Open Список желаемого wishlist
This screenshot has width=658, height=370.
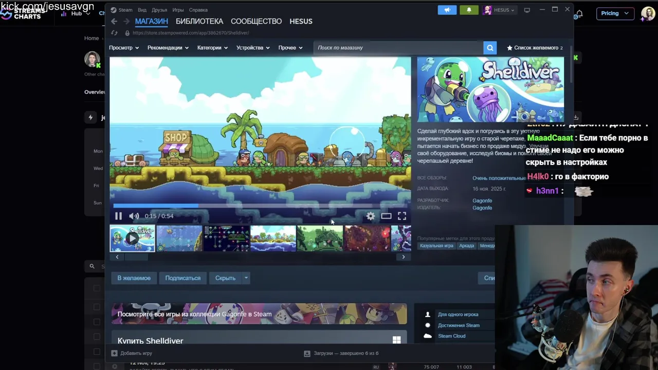tap(535, 48)
